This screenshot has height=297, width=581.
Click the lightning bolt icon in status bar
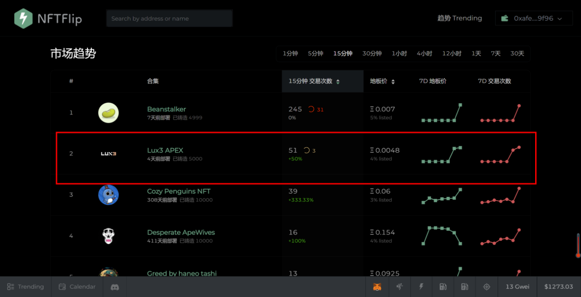[421, 287]
